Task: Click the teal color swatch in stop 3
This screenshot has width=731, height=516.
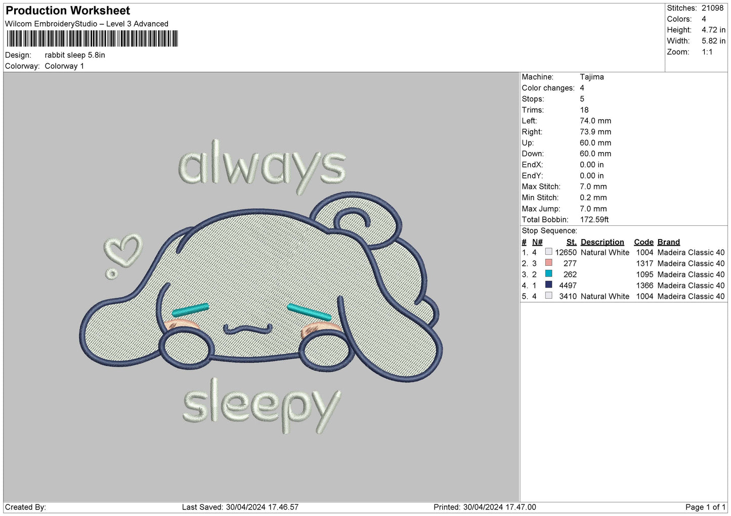Action: (548, 274)
